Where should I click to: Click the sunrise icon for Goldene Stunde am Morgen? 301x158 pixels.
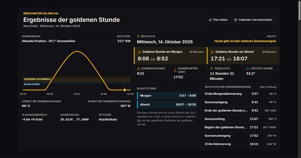point(139,52)
